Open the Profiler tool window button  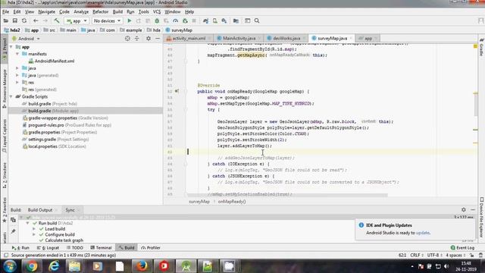click(151, 248)
